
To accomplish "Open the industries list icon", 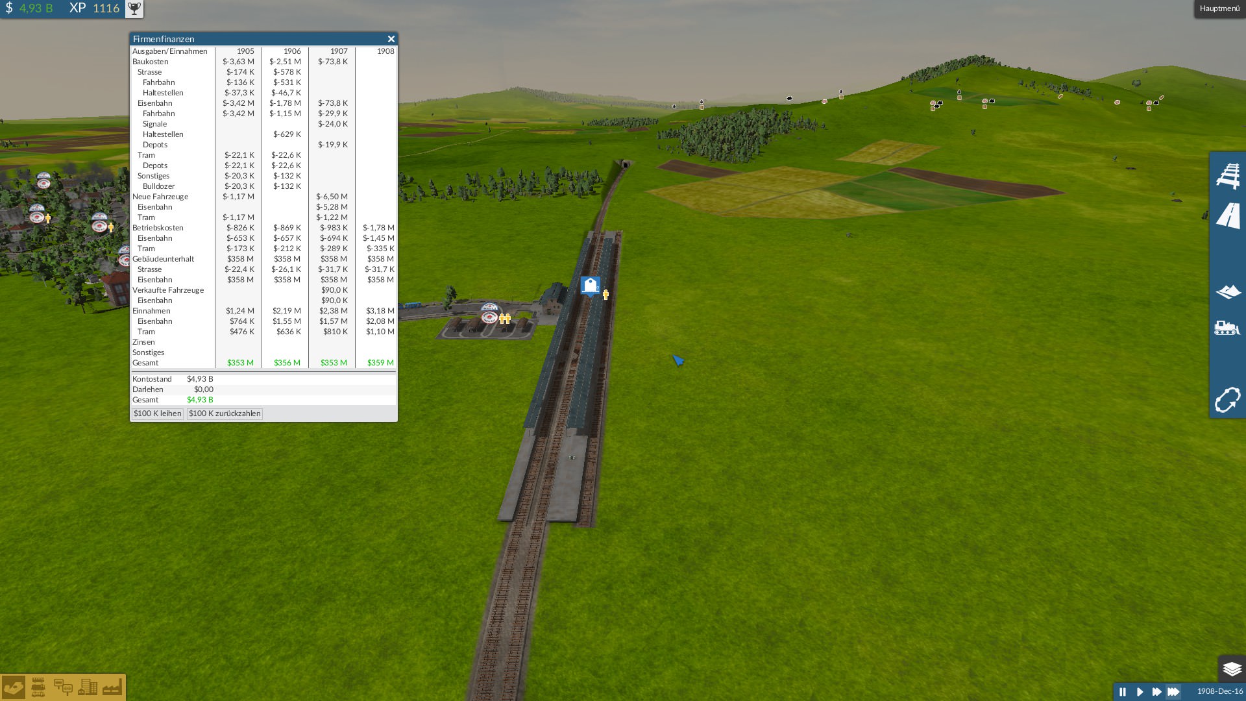I will (112, 687).
